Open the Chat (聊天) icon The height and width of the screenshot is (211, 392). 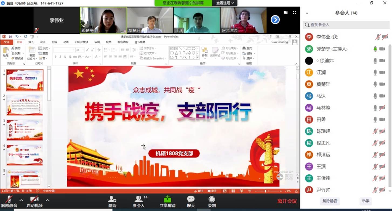pos(191,200)
